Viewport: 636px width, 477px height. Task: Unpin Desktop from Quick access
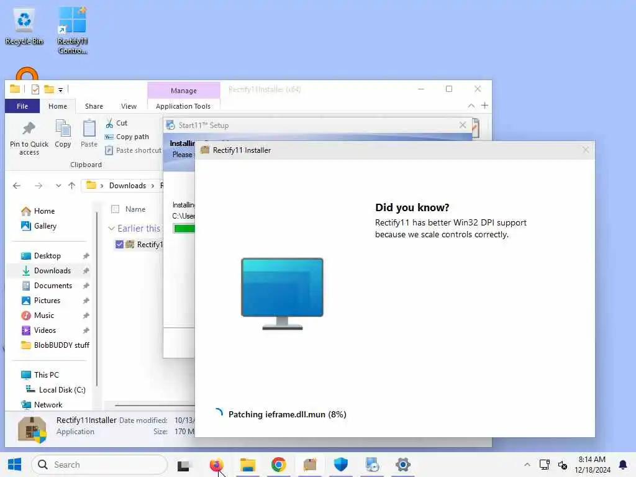point(86,256)
